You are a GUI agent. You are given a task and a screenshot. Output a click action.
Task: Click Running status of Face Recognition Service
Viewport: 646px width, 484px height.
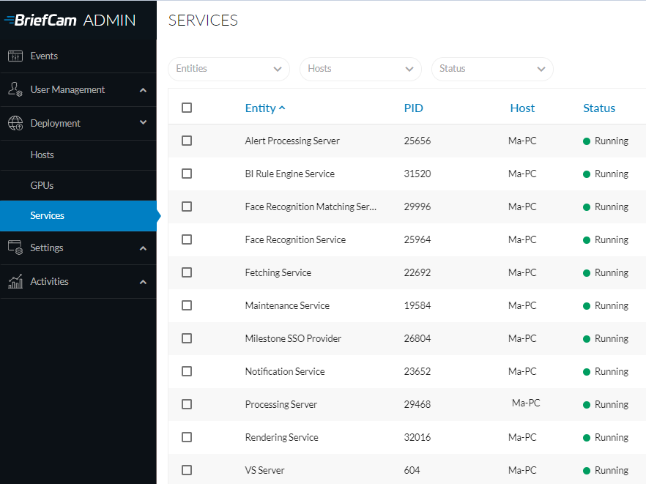coord(612,239)
